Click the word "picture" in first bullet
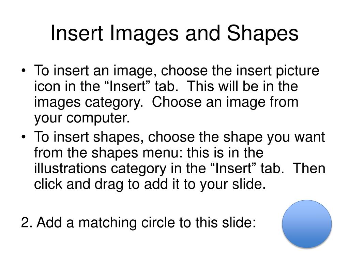The image size is (349, 262). (298, 71)
